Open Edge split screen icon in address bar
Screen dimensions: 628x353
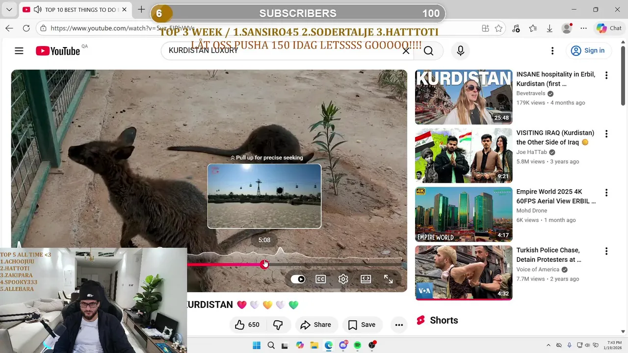pos(485,28)
